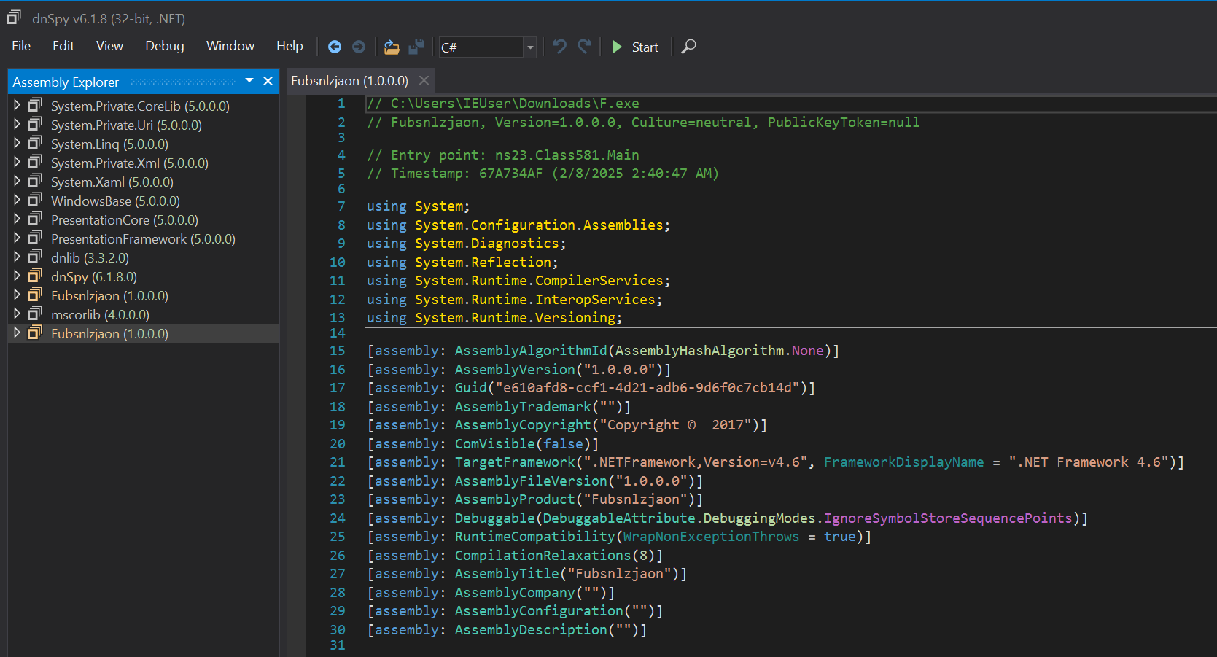Click the Start debug button label
Viewport: 1217px width, 657px height.
click(x=645, y=47)
